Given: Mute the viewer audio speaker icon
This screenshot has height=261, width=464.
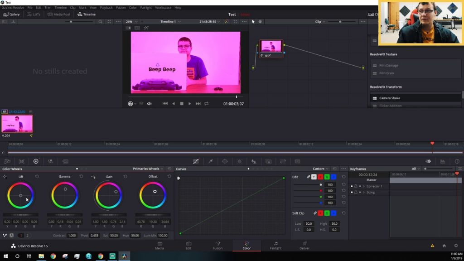Looking at the screenshot, I should [149, 104].
